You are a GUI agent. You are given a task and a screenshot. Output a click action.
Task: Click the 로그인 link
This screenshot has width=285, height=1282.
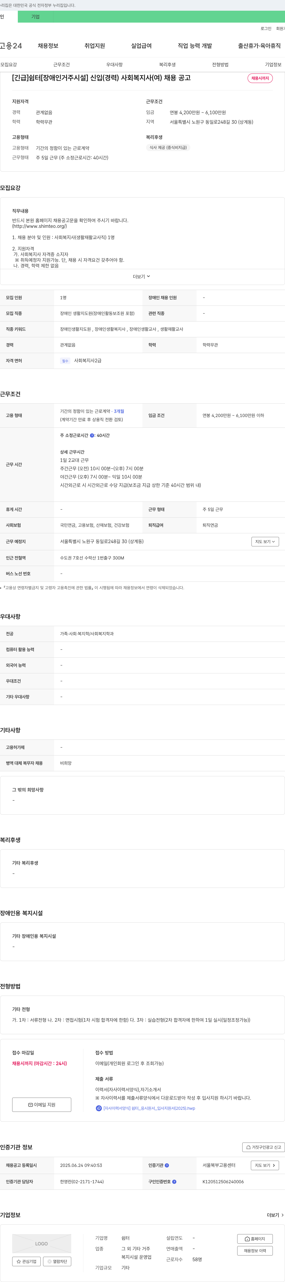pos(266,29)
